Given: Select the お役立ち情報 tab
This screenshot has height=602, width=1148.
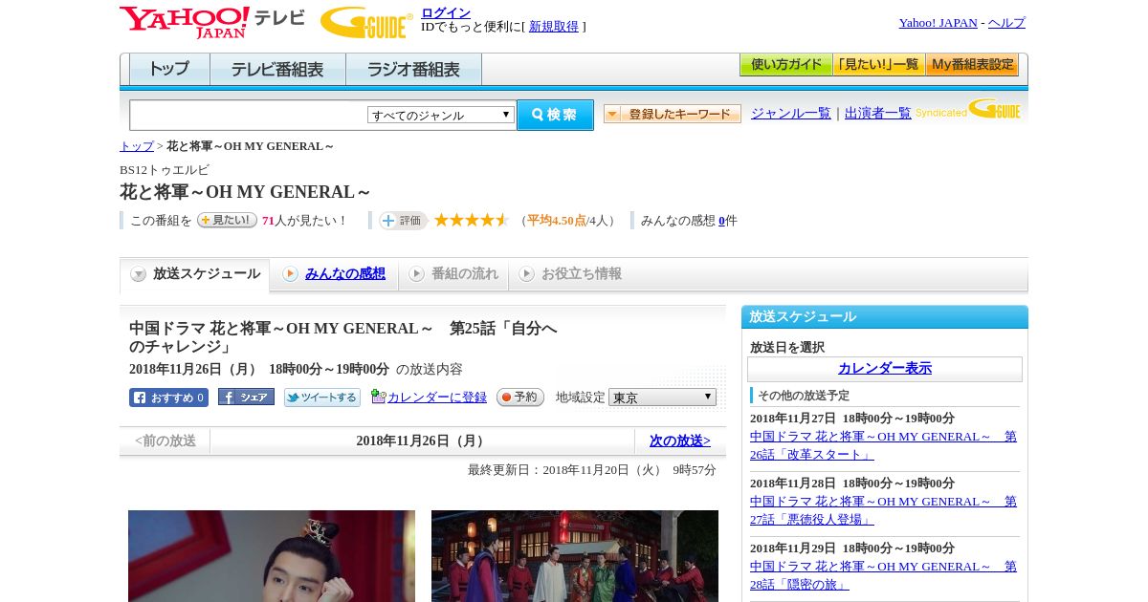Looking at the screenshot, I should tap(571, 274).
